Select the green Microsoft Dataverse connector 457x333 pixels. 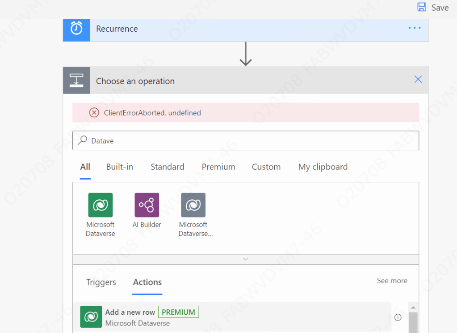(101, 206)
